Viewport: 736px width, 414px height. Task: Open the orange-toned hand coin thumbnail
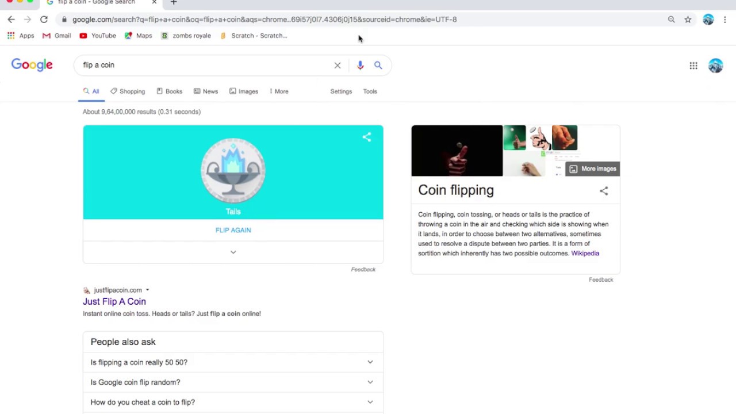[565, 138]
